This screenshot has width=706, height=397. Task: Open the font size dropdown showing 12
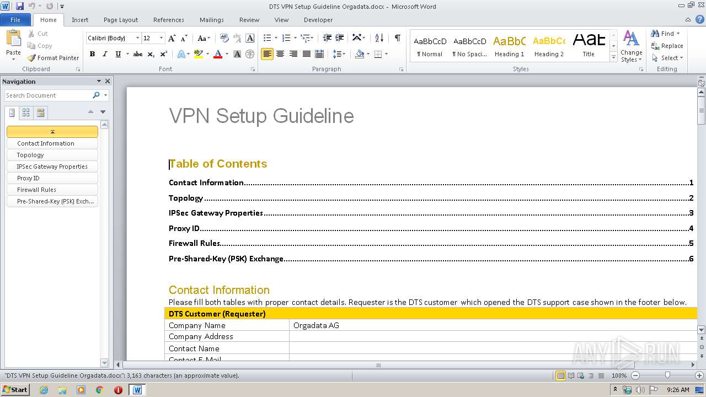(161, 38)
